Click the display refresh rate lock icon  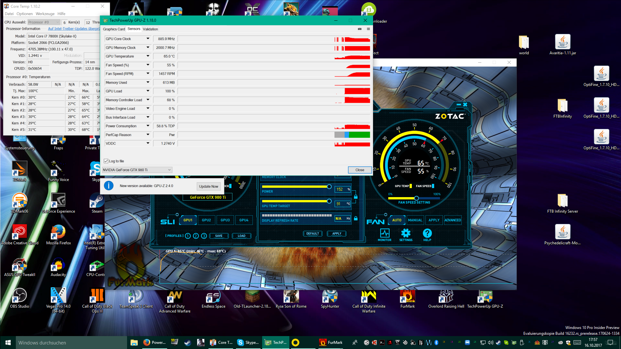pos(356,218)
